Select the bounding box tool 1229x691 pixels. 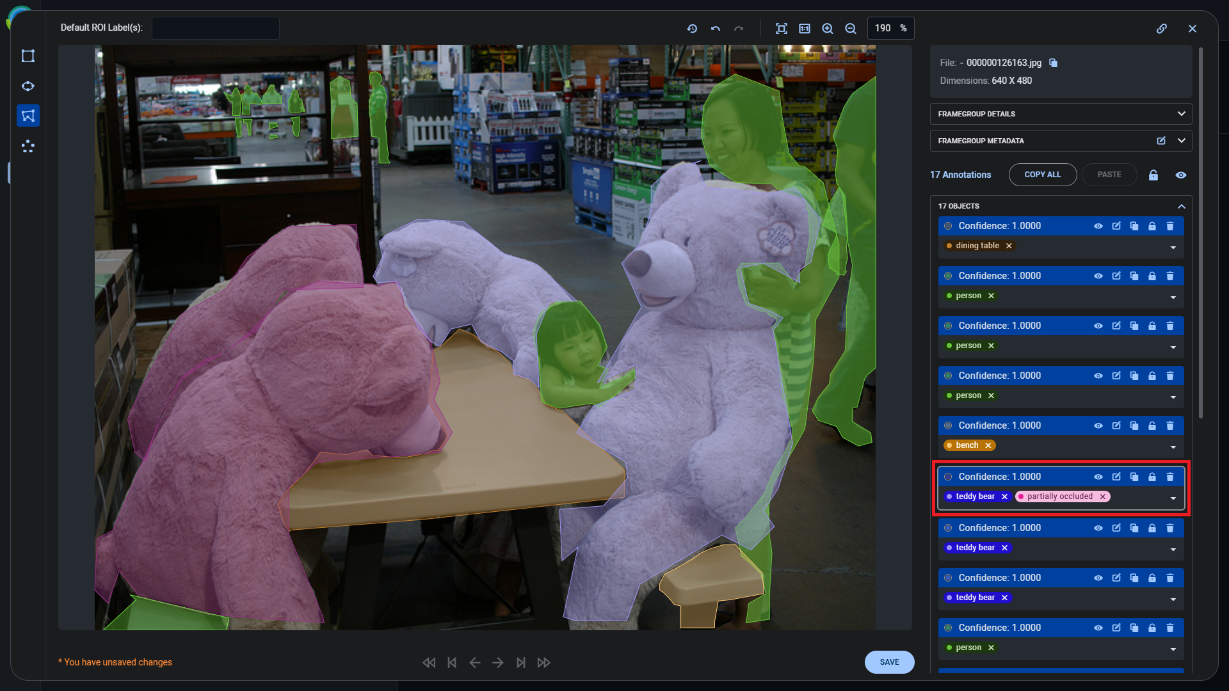(x=28, y=56)
